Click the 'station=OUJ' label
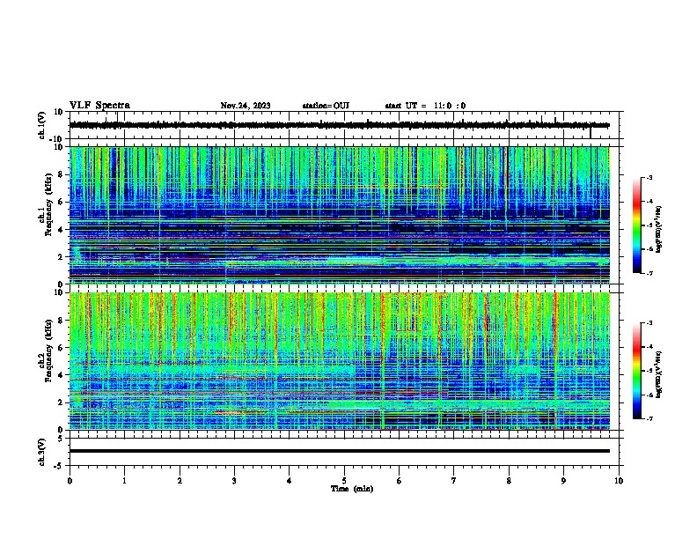 click(326, 106)
